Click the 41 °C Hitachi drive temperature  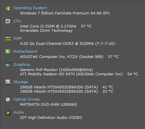coord(108,87)
